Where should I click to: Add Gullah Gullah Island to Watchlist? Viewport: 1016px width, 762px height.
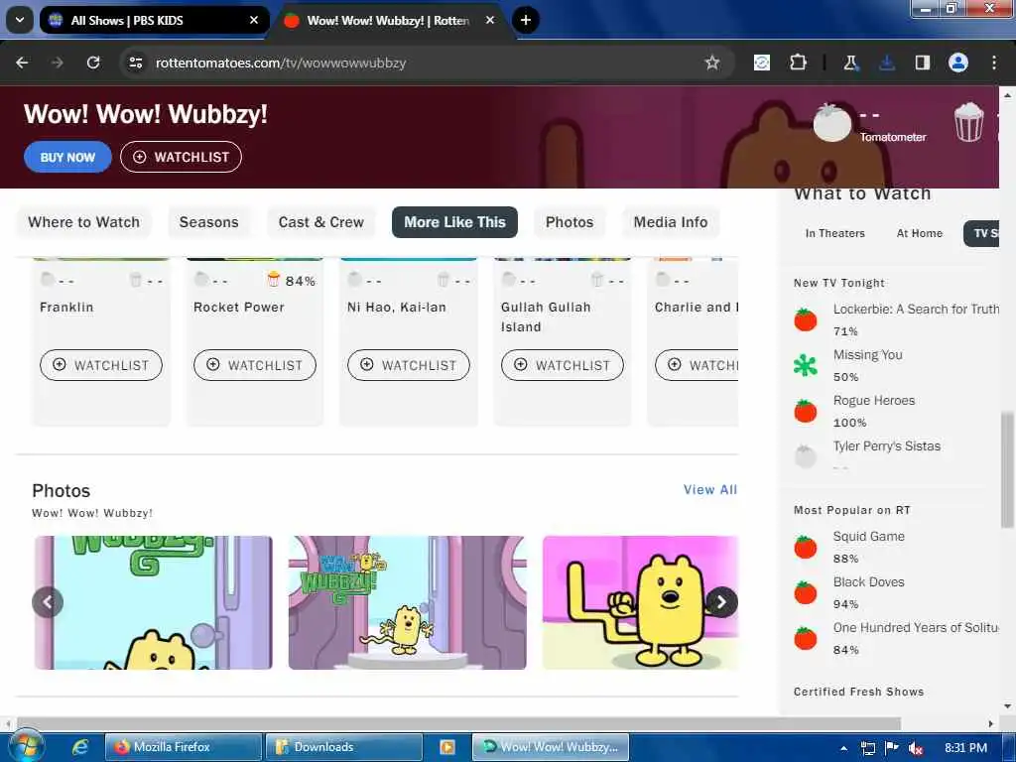(x=563, y=365)
